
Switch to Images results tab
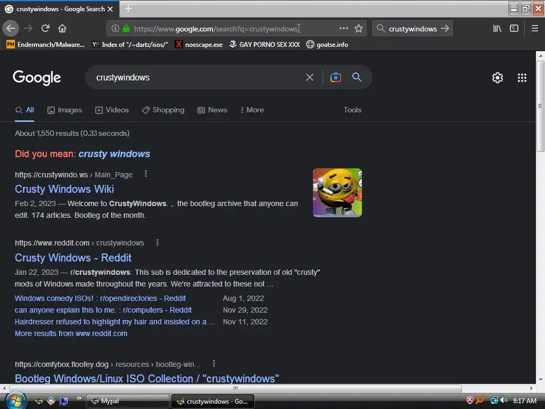[x=64, y=110]
